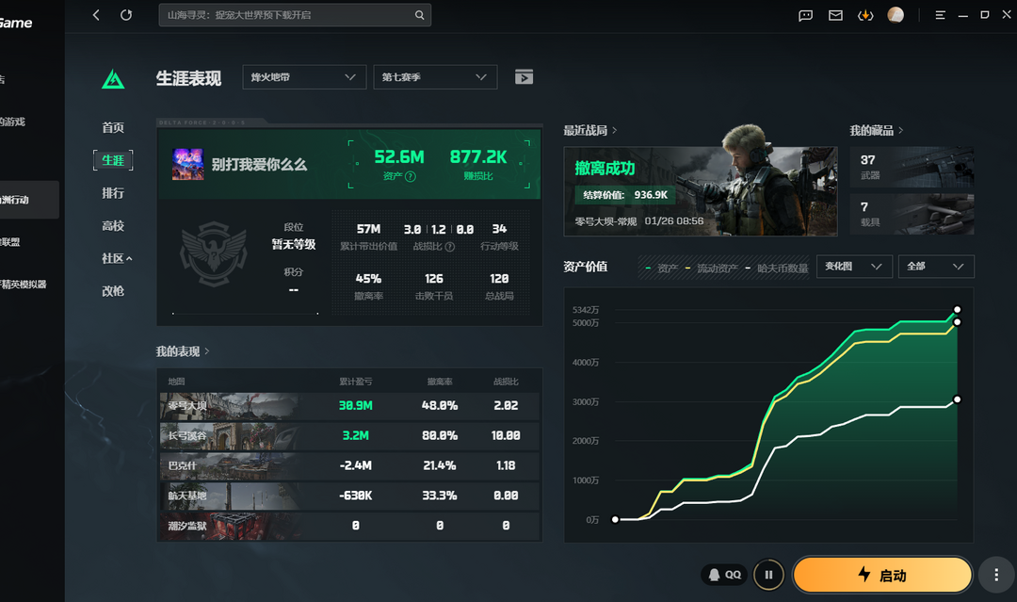Image resolution: width=1017 pixels, height=602 pixels.
Task: Open the 最近战局 recent matches link
Action: (590, 130)
